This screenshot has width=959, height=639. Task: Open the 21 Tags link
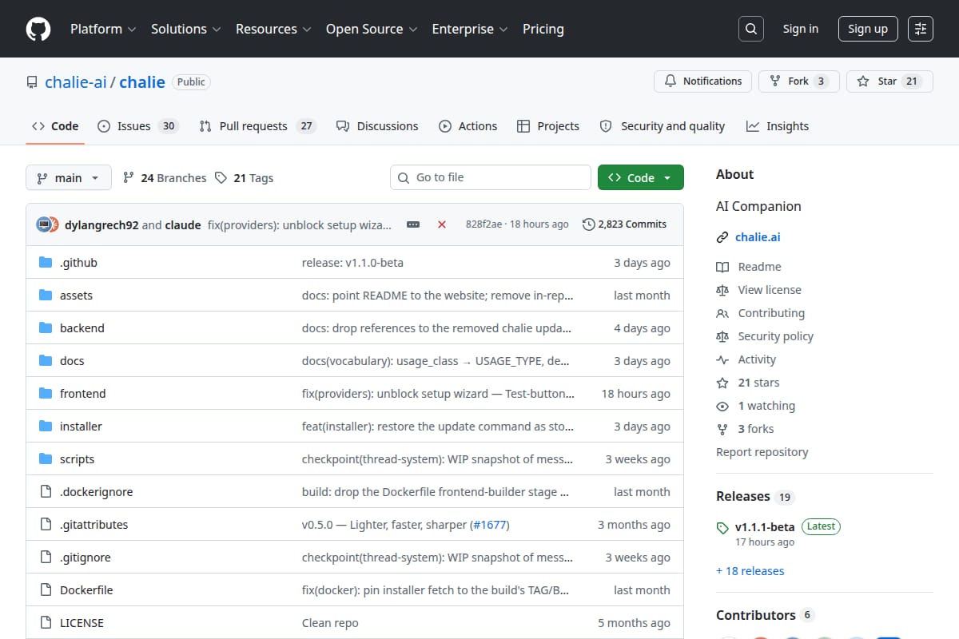244,178
